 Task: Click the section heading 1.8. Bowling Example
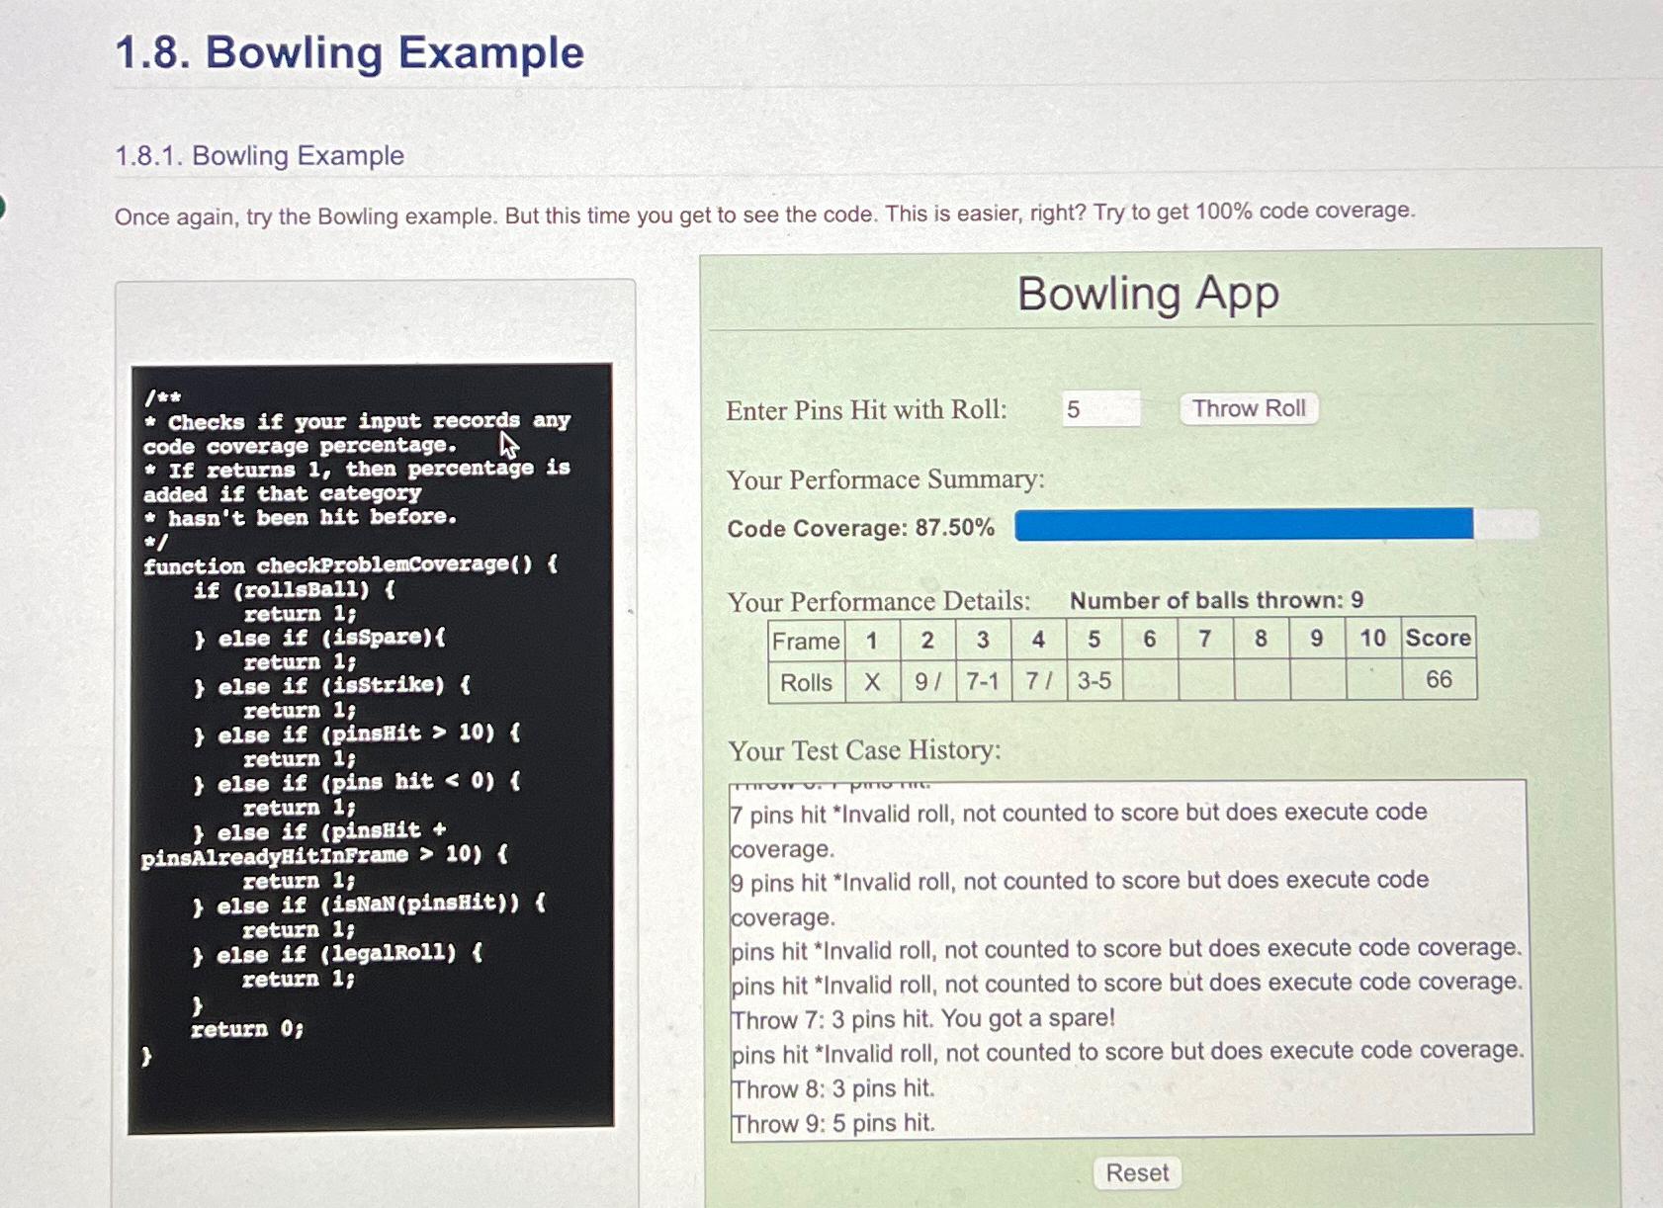point(348,54)
